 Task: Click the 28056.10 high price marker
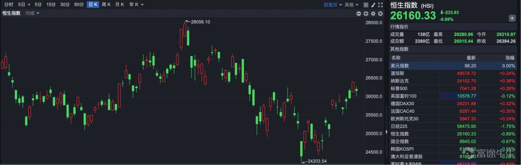(x=200, y=22)
